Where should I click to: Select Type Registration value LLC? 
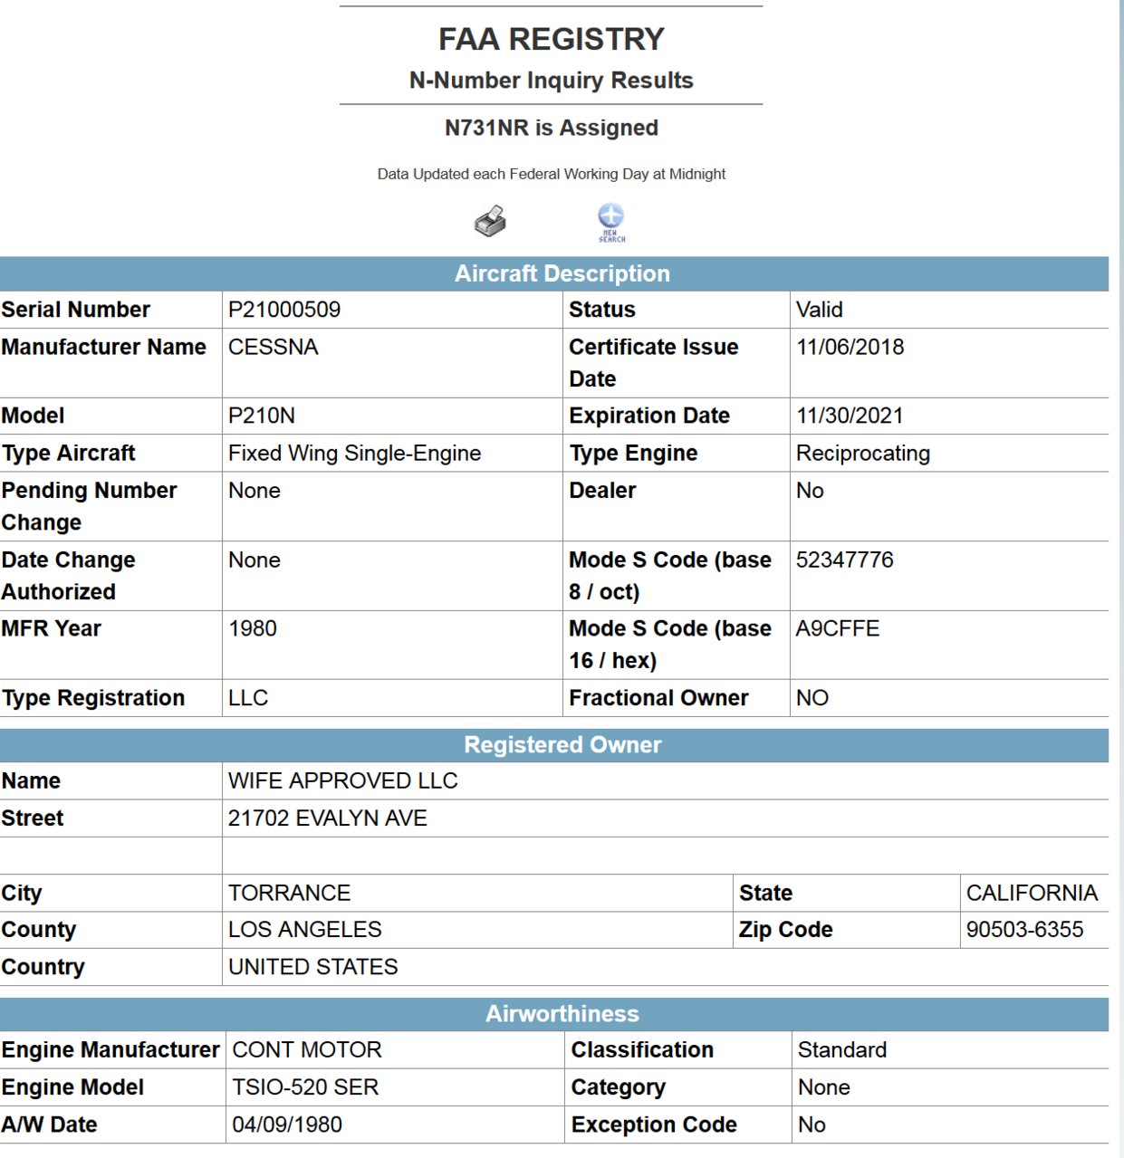(x=248, y=698)
